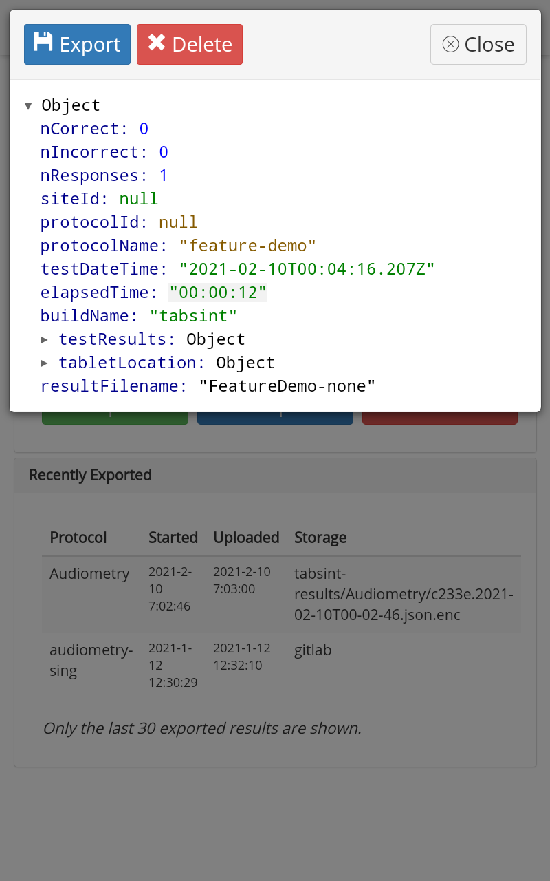The width and height of the screenshot is (550, 881).
Task: Click the resultFilename value FeatureDemo-none
Action: pyautogui.click(x=287, y=386)
